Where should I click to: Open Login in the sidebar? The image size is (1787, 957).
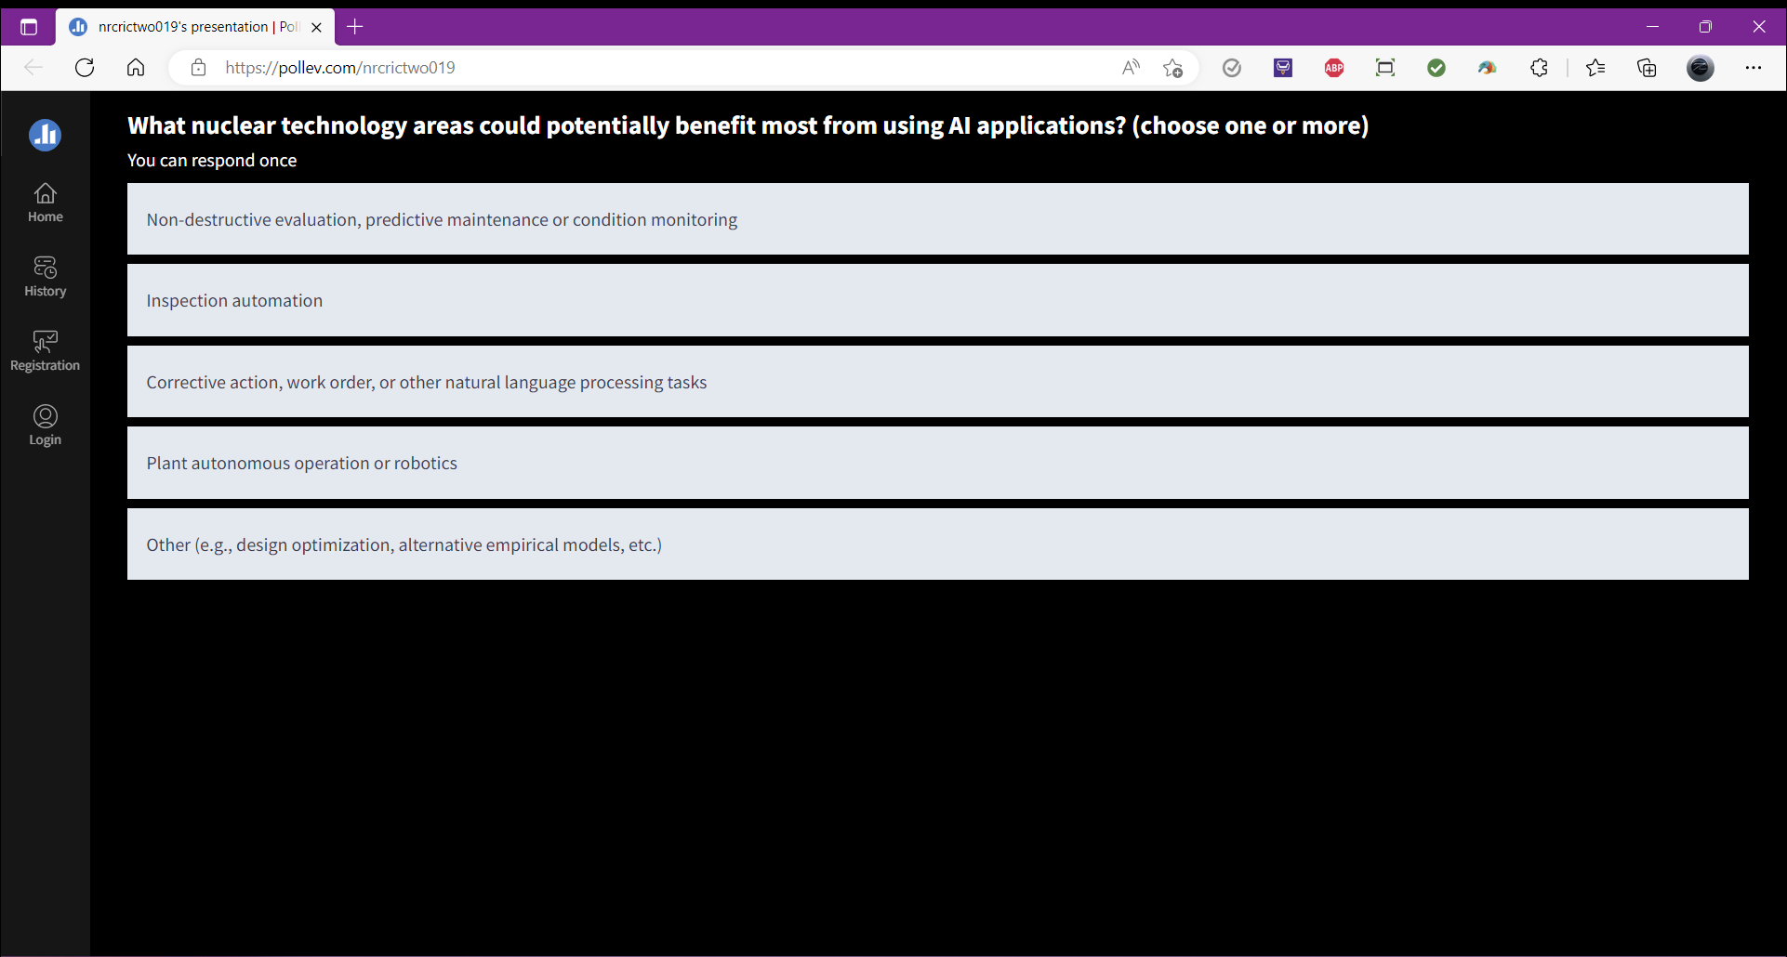(45, 426)
